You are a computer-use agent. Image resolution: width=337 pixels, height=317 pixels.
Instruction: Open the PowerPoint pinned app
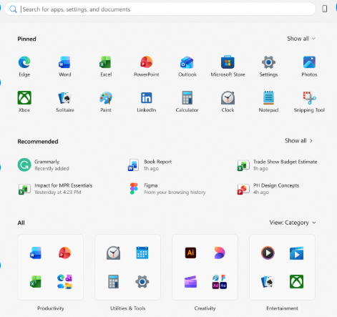[x=146, y=67]
